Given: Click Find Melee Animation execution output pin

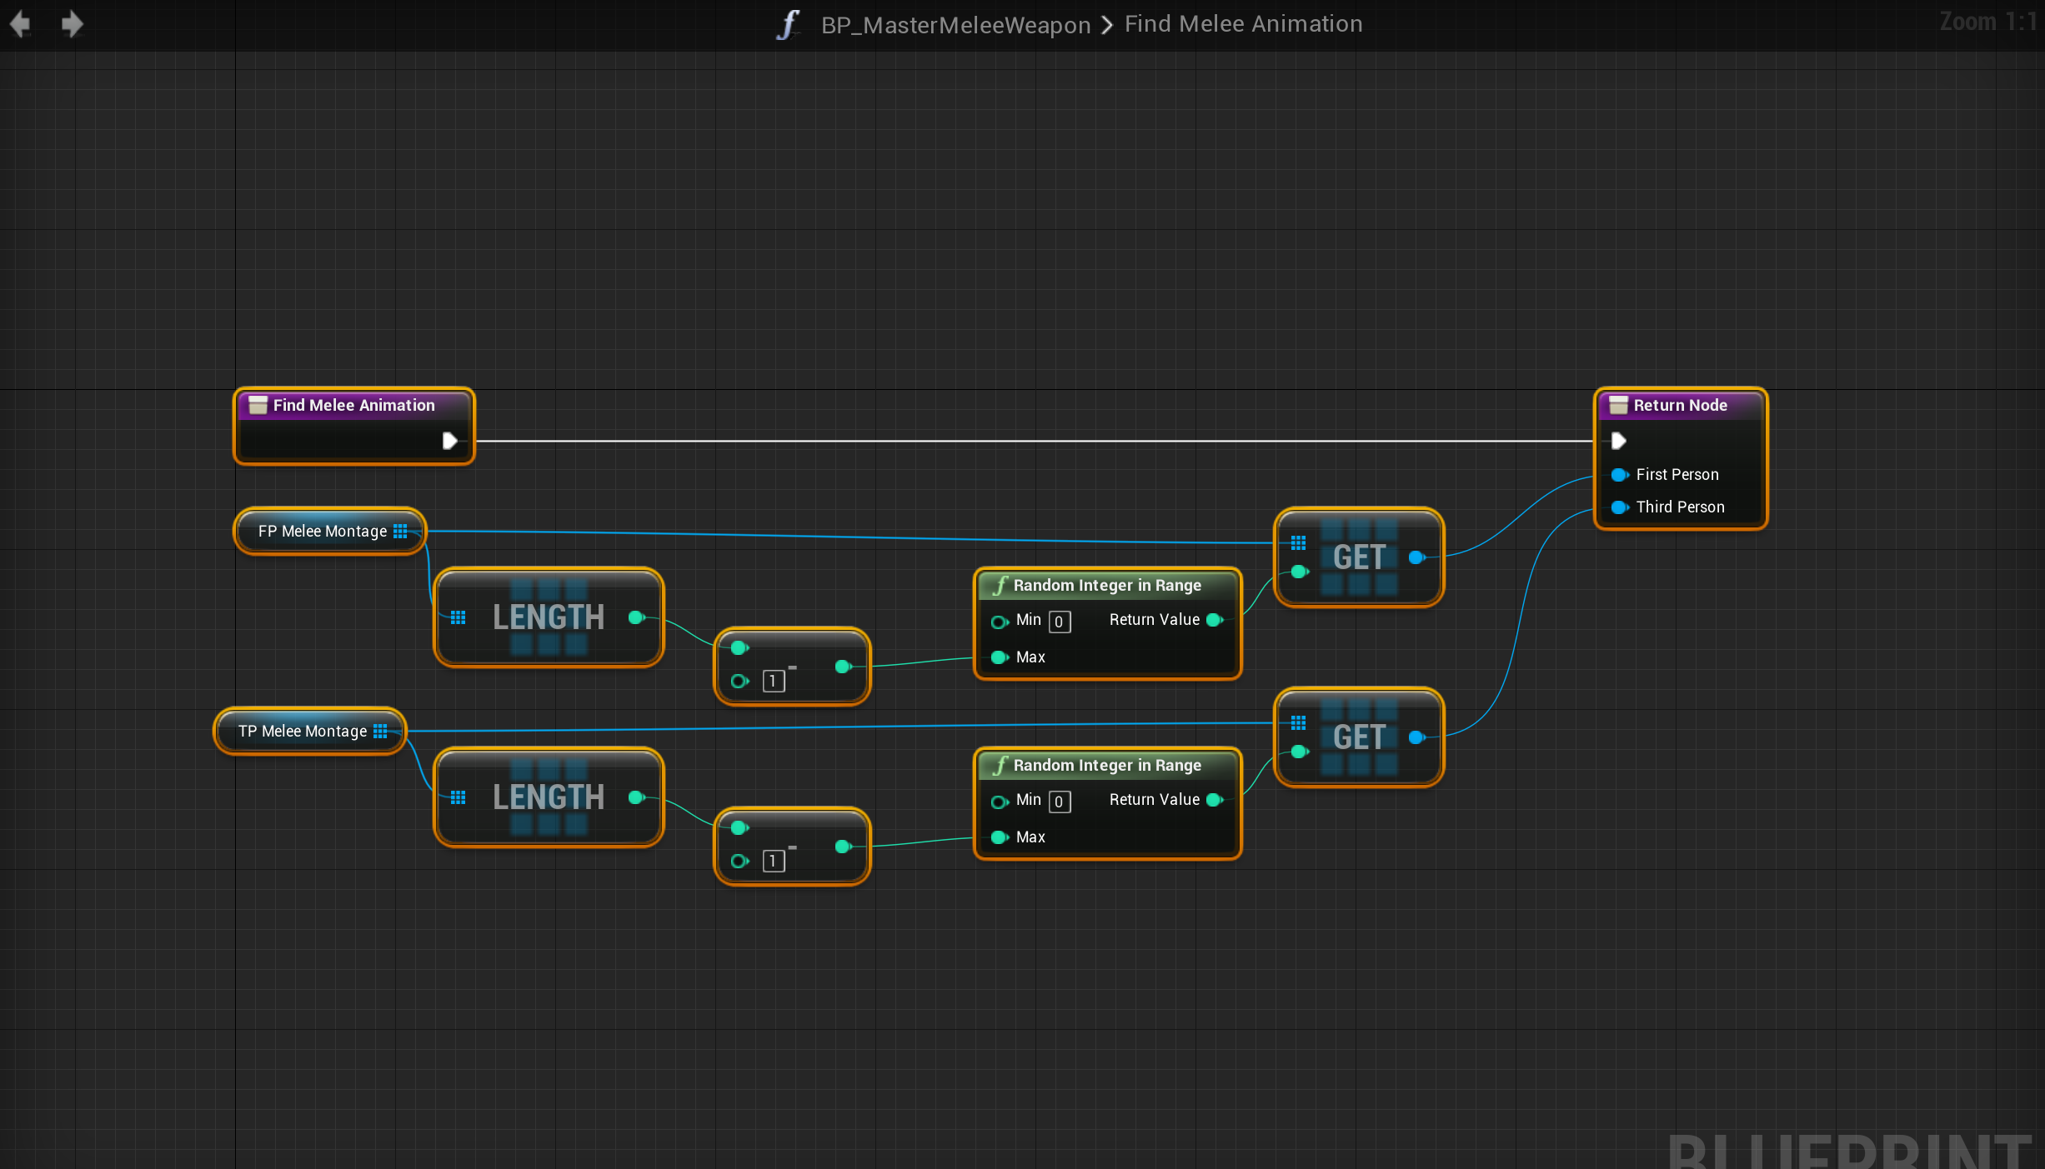Looking at the screenshot, I should (449, 440).
